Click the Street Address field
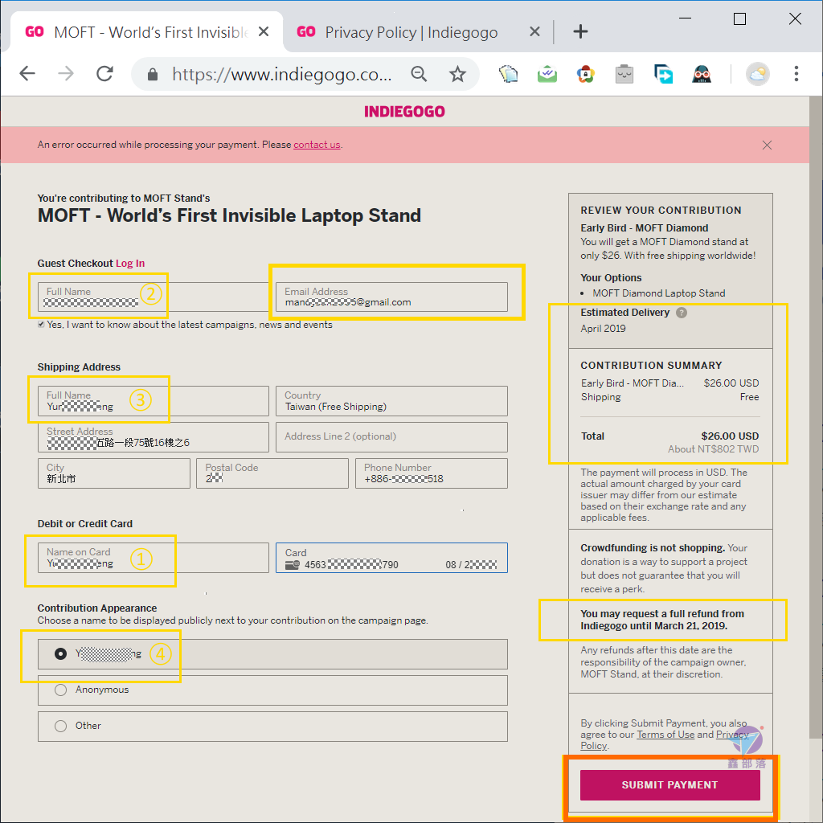The height and width of the screenshot is (823, 823). [x=154, y=437]
